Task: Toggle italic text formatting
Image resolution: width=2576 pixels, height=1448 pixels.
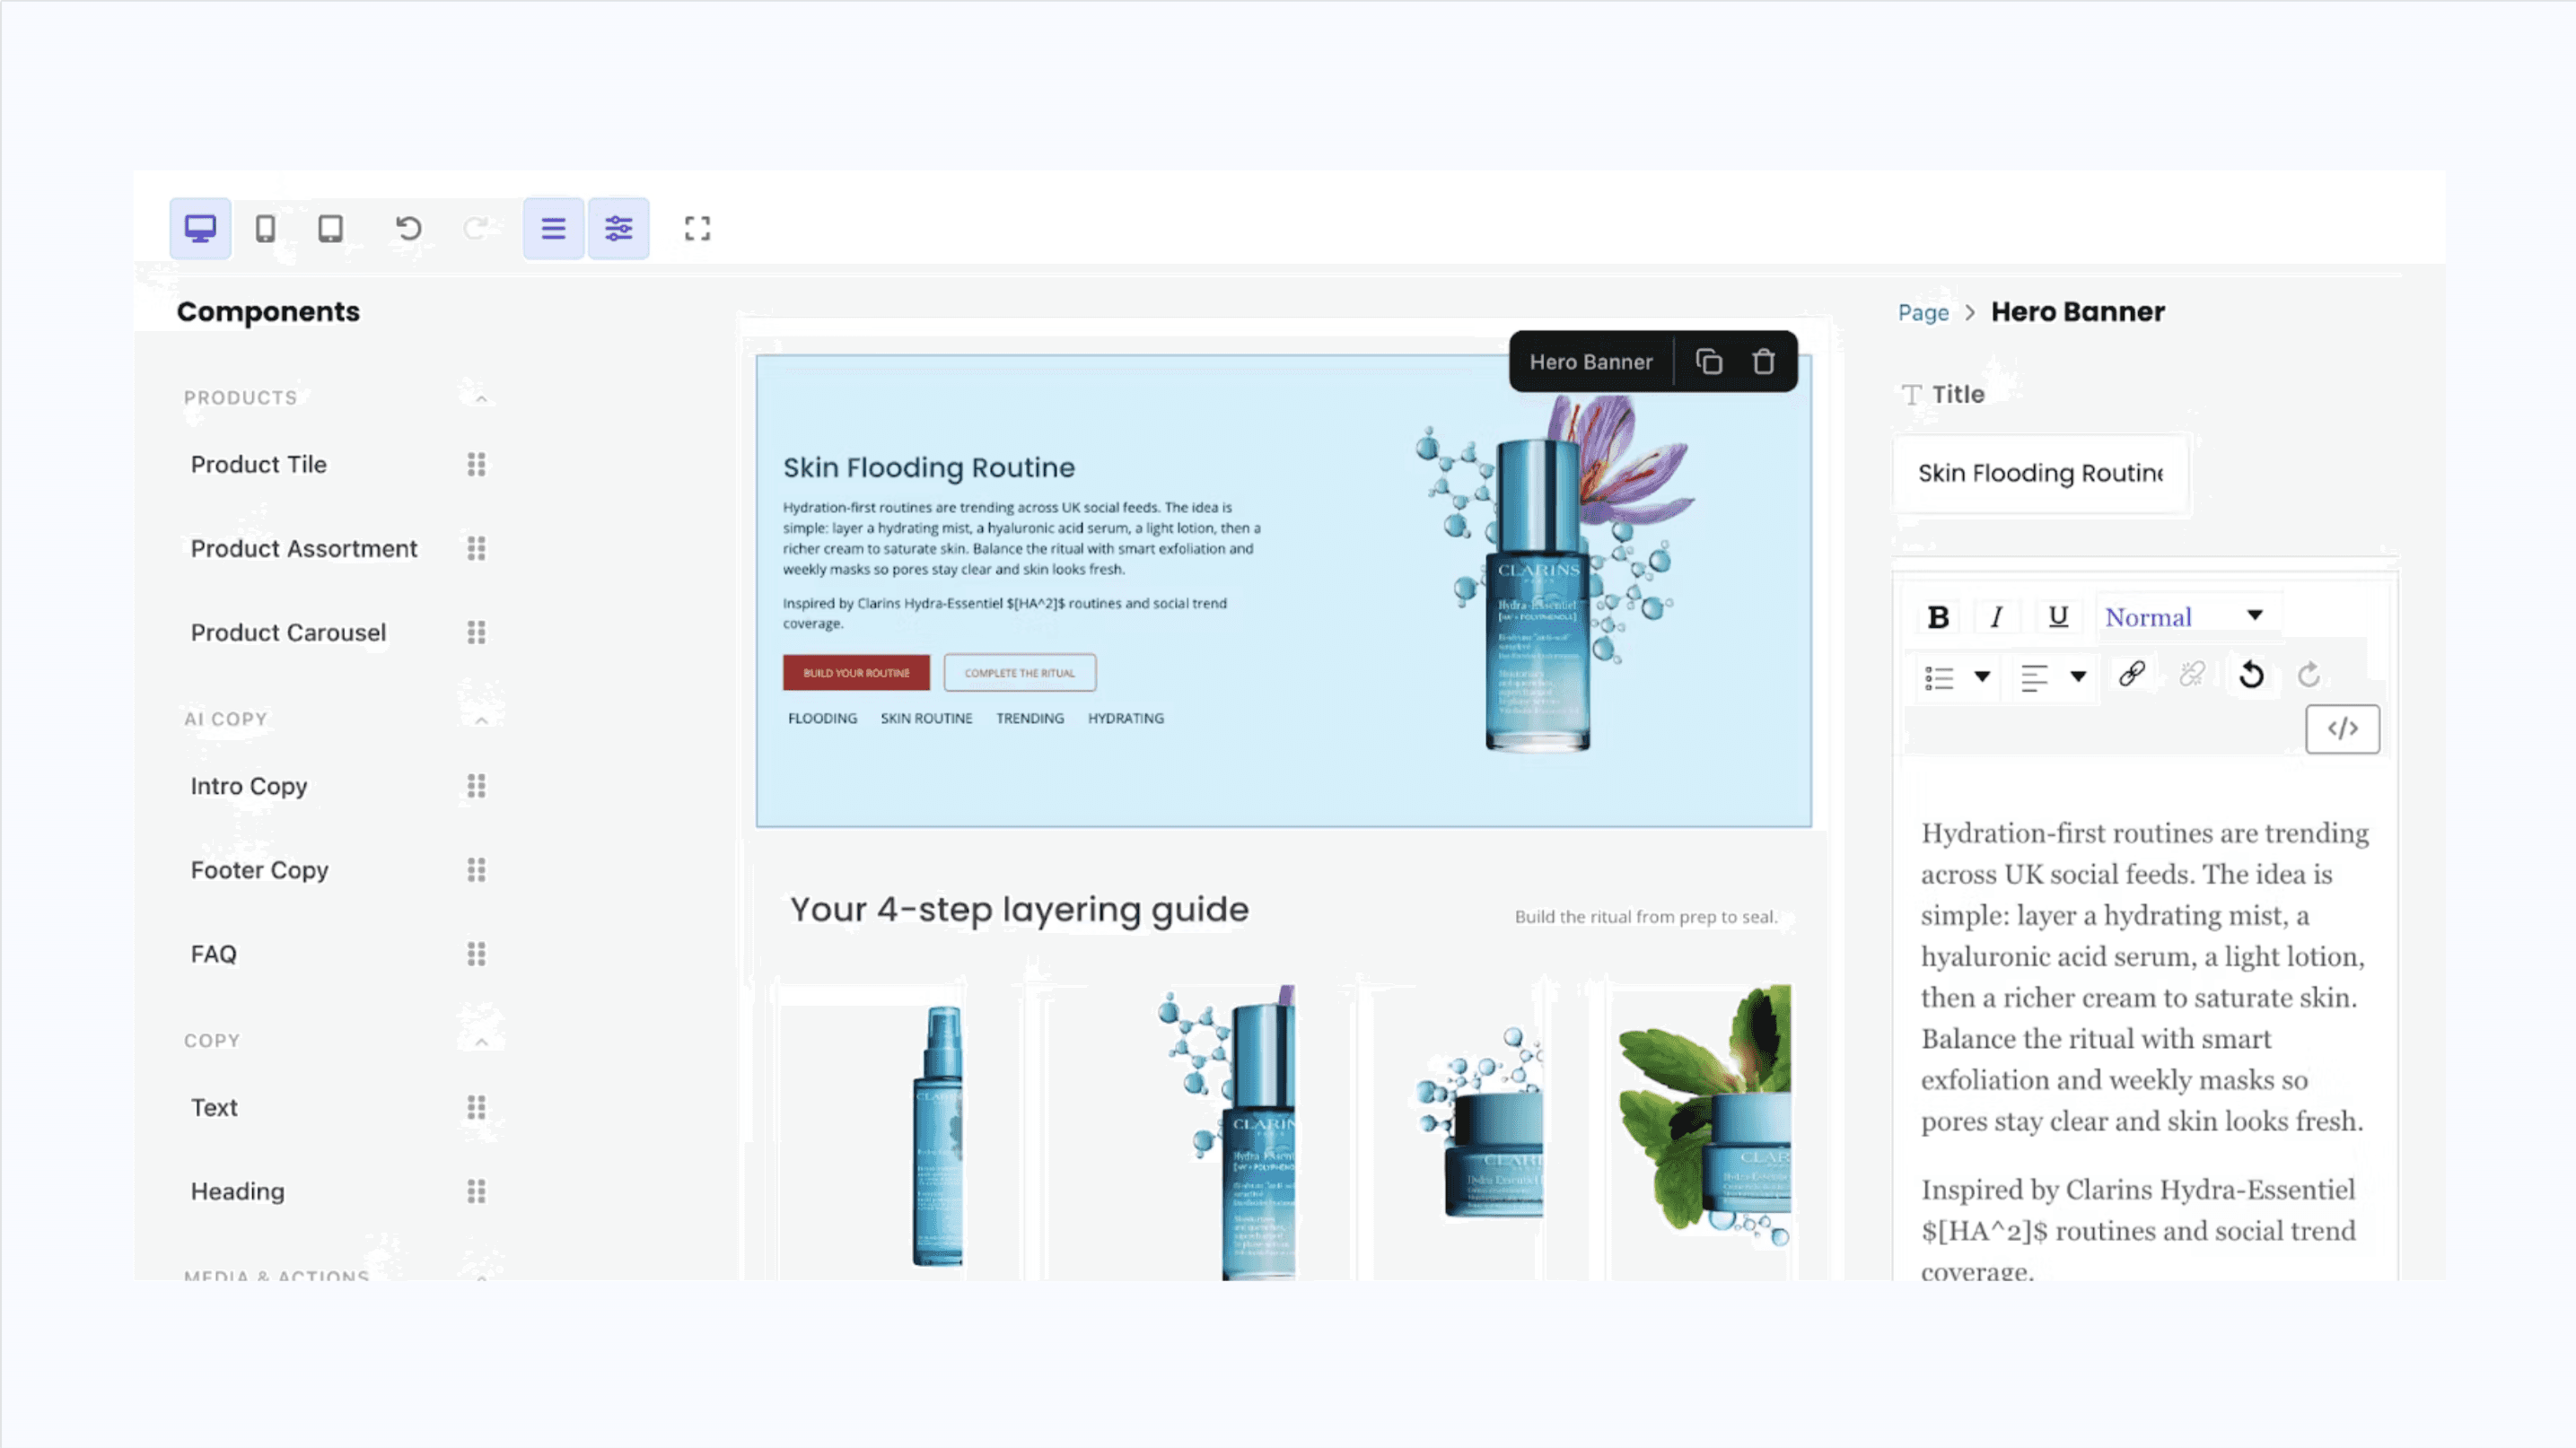Action: pos(1997,617)
